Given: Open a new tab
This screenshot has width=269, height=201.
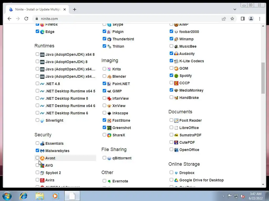Looking at the screenshot, I should pyautogui.click(x=74, y=9).
